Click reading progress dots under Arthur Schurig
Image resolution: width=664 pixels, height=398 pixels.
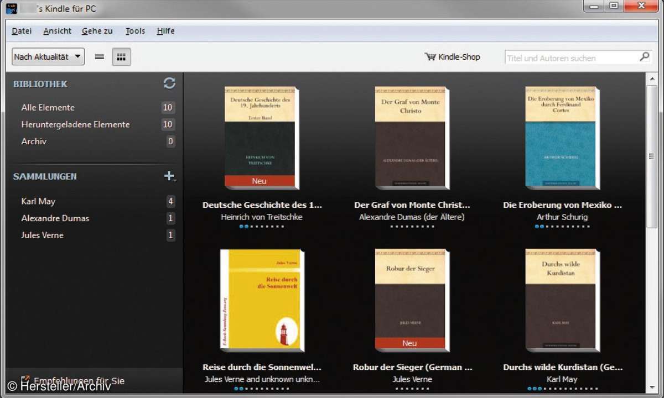point(562,226)
